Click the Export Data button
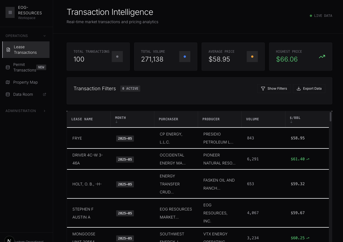 [x=309, y=89]
